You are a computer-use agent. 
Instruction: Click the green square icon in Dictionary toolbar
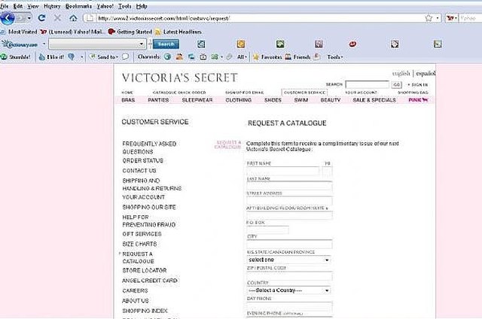(280, 44)
